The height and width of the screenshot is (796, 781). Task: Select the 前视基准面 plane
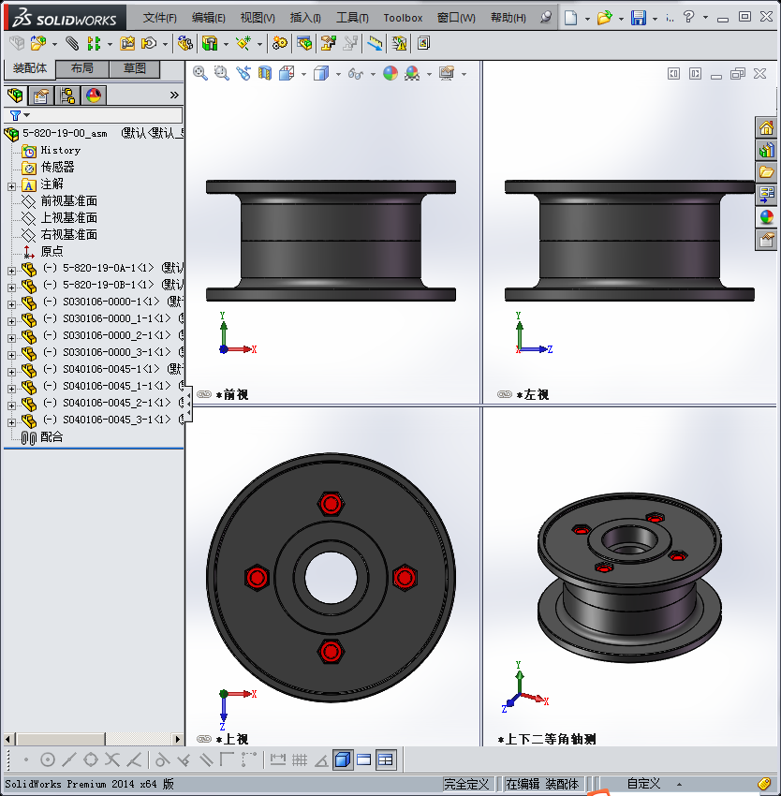point(59,201)
